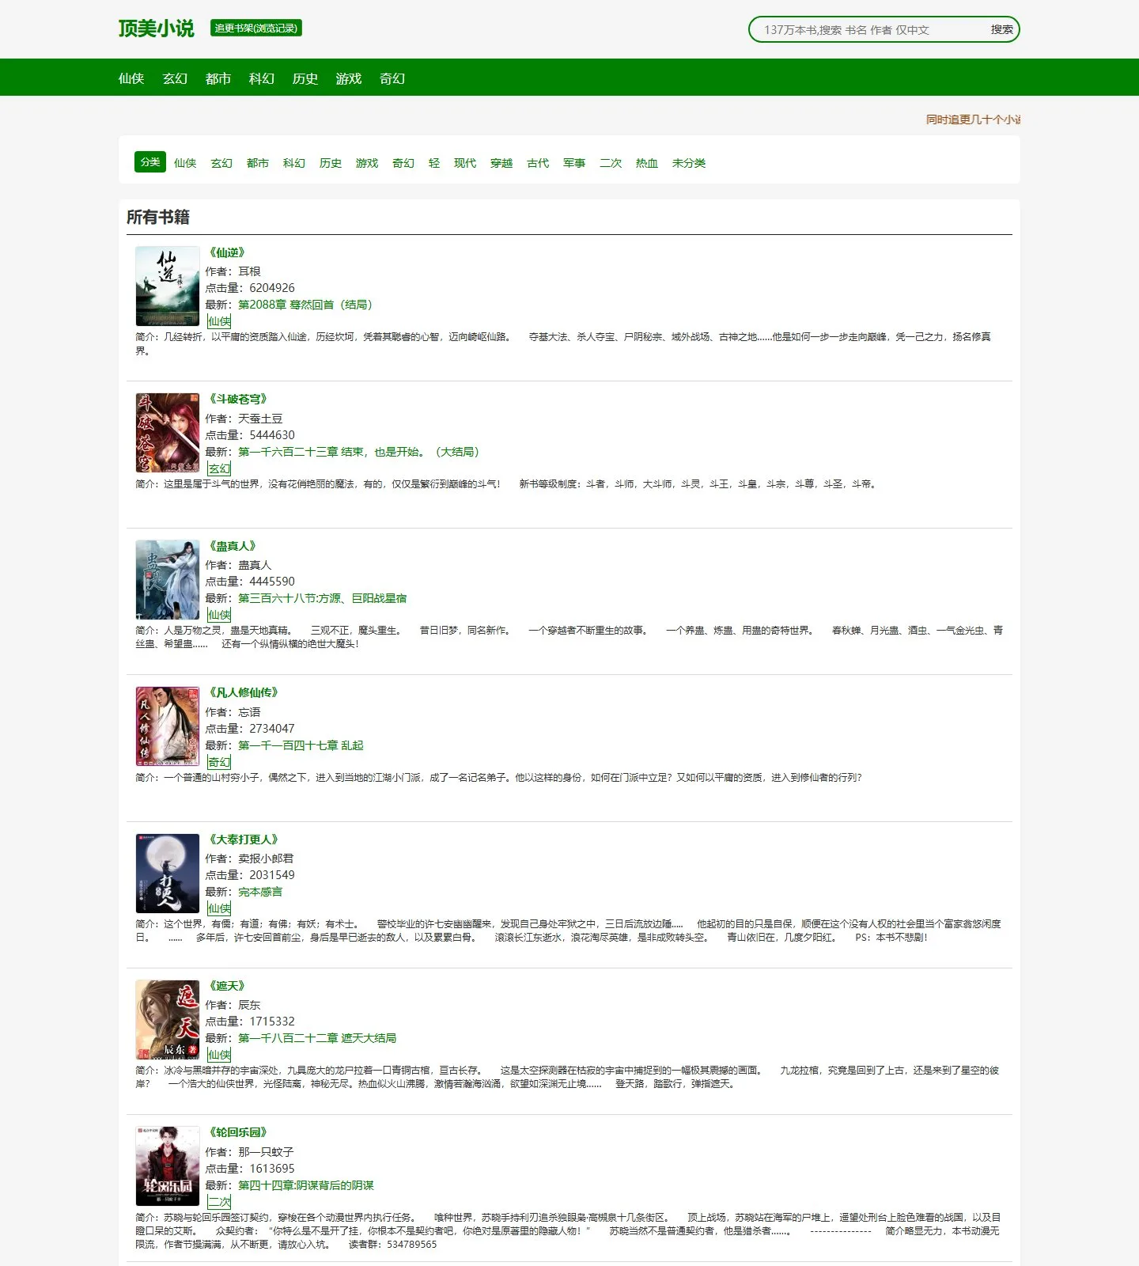This screenshot has height=1266, width=1139.
Task: Select 轻 category filter
Action: [x=434, y=163]
